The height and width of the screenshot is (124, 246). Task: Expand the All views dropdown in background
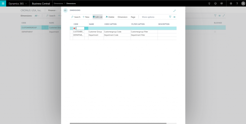tap(37, 16)
